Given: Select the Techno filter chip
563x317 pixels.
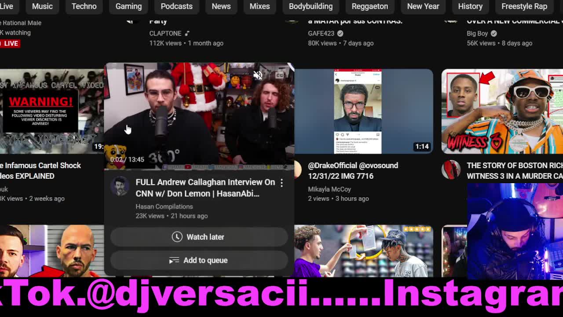Looking at the screenshot, I should coord(84,6).
